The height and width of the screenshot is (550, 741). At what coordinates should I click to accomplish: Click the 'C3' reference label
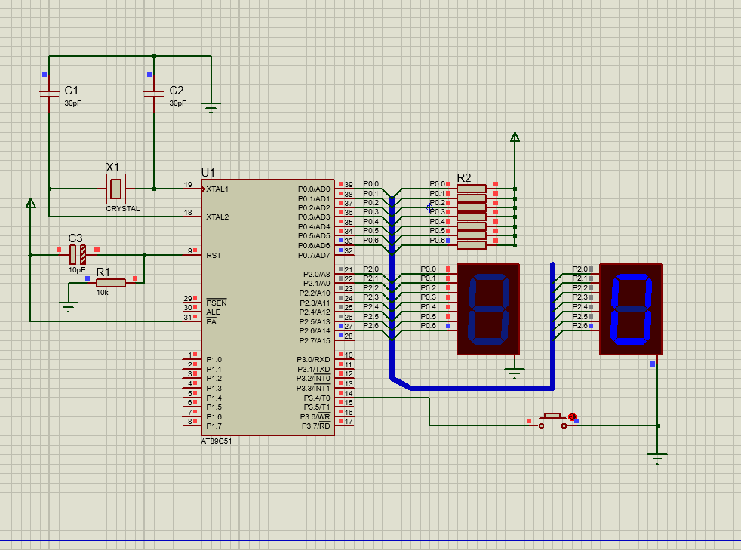pyautogui.click(x=75, y=238)
